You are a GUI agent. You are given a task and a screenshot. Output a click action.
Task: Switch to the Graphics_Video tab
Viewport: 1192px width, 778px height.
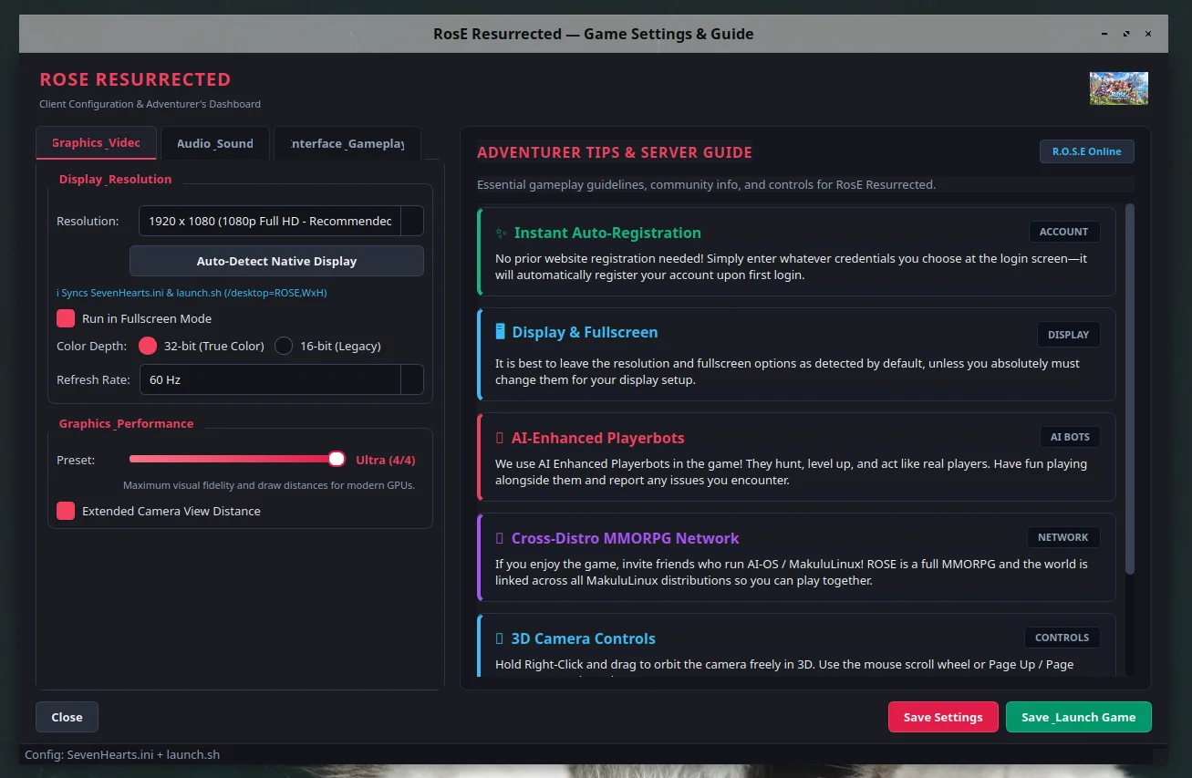(96, 143)
